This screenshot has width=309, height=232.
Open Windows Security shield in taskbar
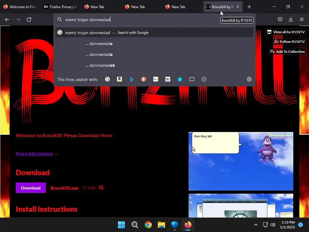click(x=175, y=225)
